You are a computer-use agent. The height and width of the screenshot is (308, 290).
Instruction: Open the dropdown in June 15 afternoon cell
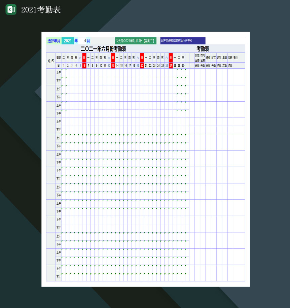[121, 80]
